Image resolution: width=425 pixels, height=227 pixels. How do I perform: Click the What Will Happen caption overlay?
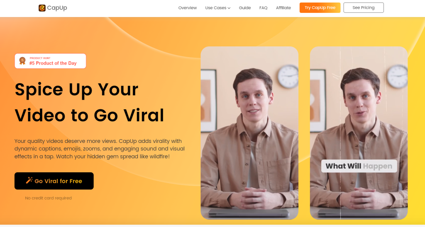[x=359, y=166]
